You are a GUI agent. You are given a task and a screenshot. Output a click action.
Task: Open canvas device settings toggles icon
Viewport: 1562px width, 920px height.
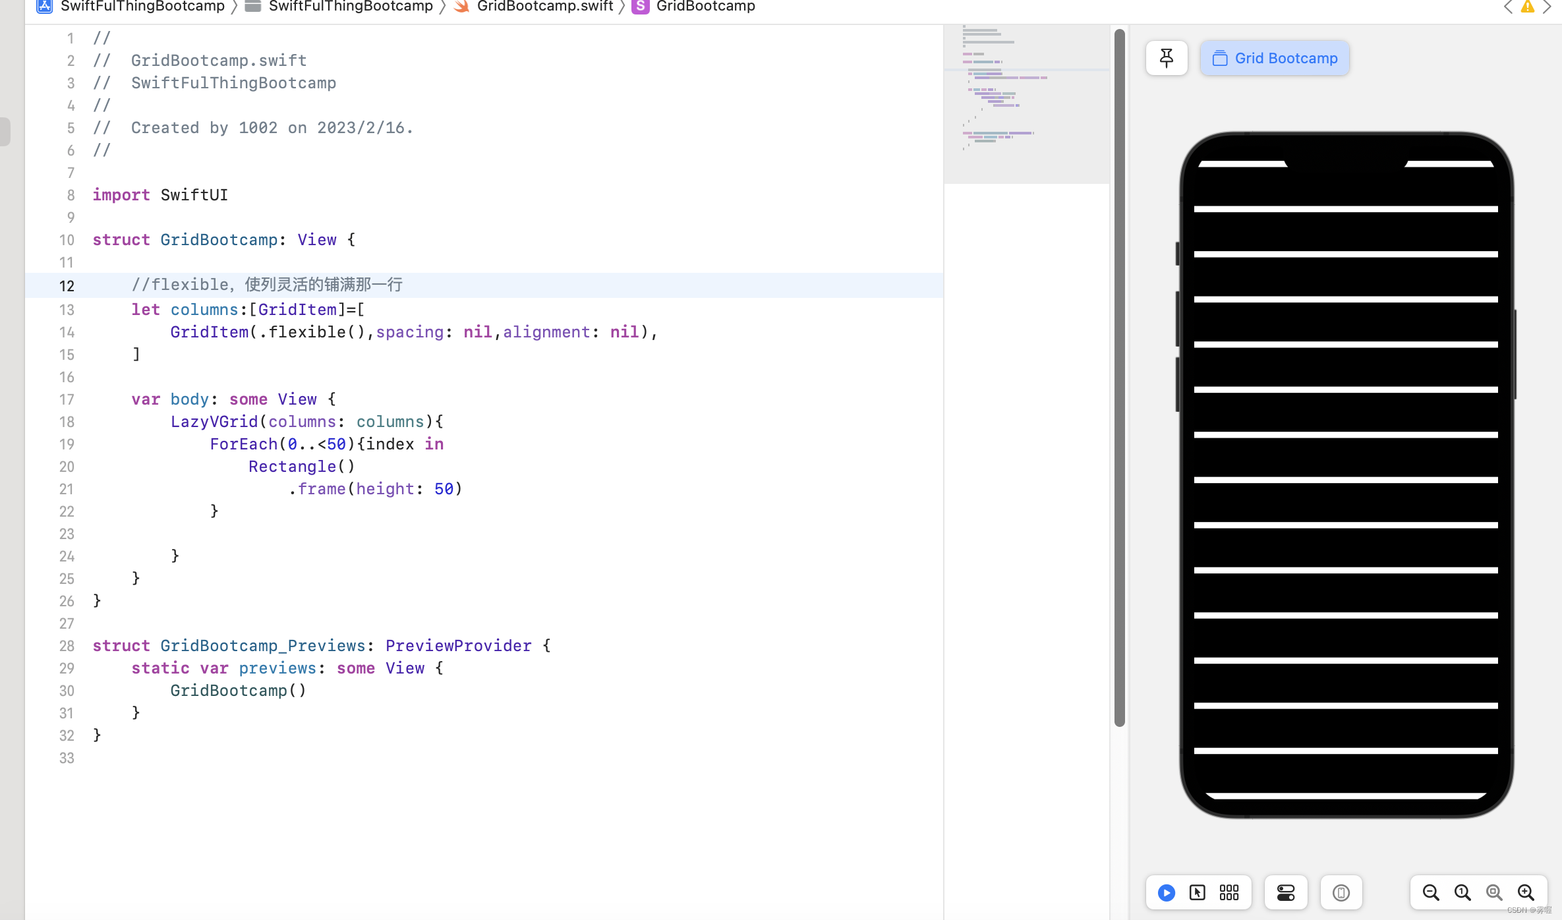pyautogui.click(x=1285, y=892)
